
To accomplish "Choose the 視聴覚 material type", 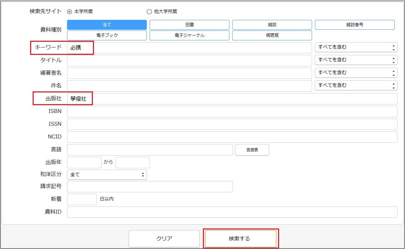I will click(x=272, y=35).
